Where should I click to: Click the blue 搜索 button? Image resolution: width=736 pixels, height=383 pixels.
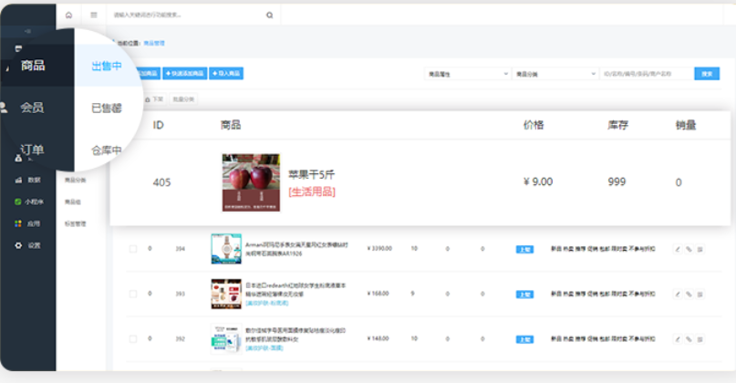tap(707, 73)
